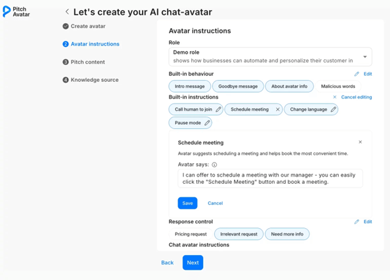Click the info icon next to Avatar says
The height and width of the screenshot is (280, 390).
pyautogui.click(x=214, y=165)
